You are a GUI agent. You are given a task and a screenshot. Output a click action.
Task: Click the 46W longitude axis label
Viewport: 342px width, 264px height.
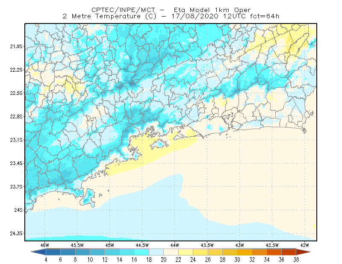45,245
